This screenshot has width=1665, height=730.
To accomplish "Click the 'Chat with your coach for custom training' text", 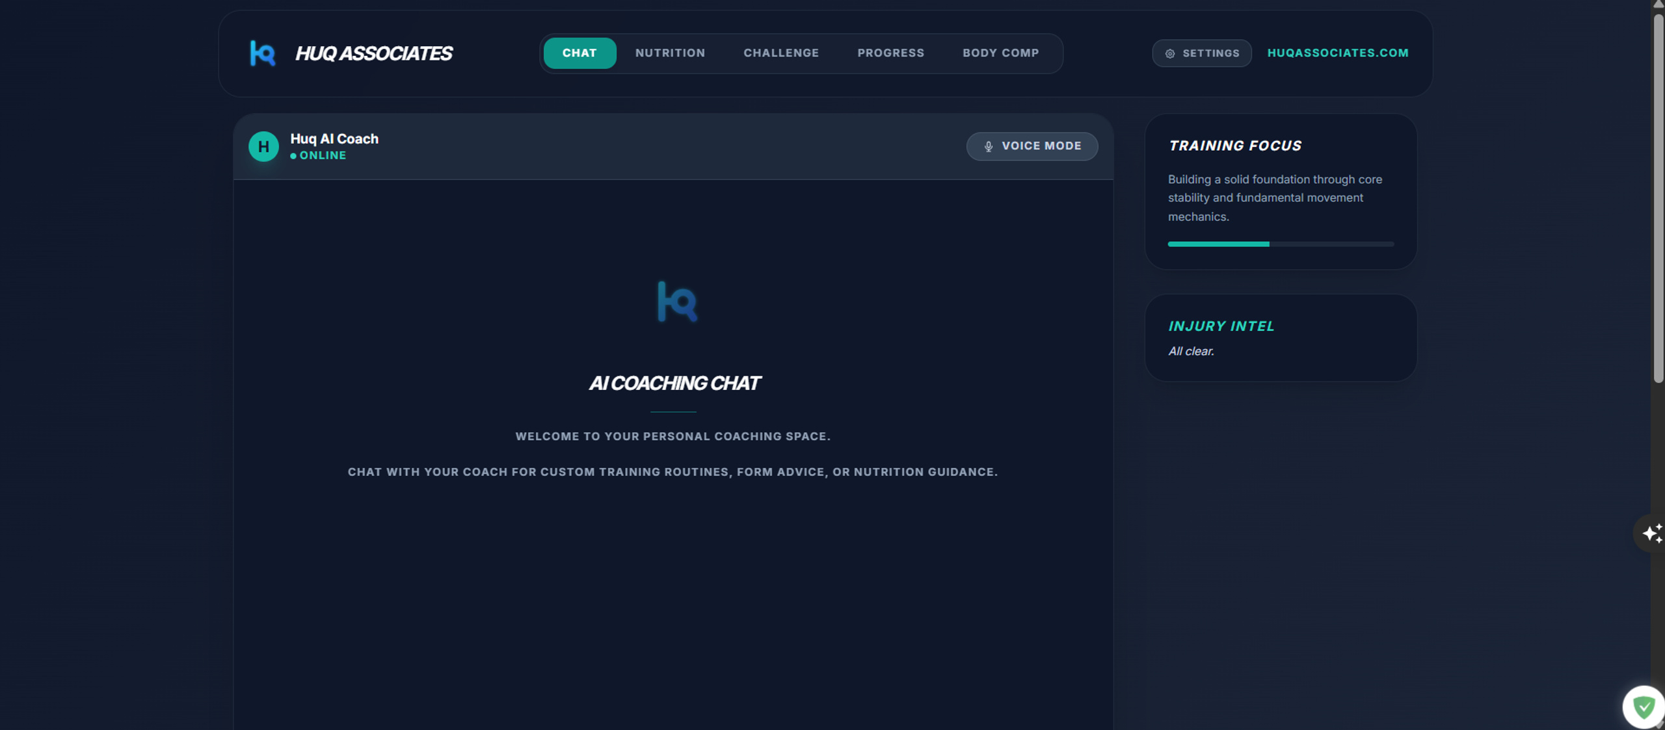I will click(673, 472).
